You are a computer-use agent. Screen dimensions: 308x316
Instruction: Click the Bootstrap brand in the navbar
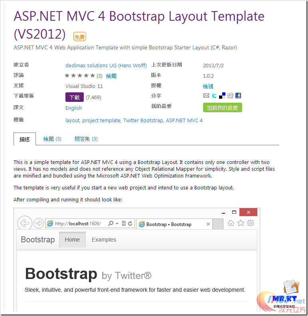point(38,240)
